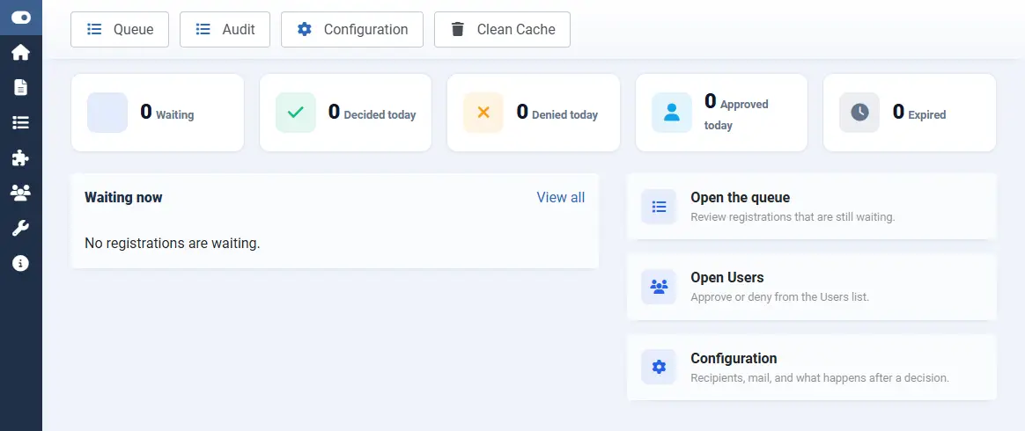Click the Decided today label
Image resolution: width=1025 pixels, height=431 pixels.
pos(380,115)
